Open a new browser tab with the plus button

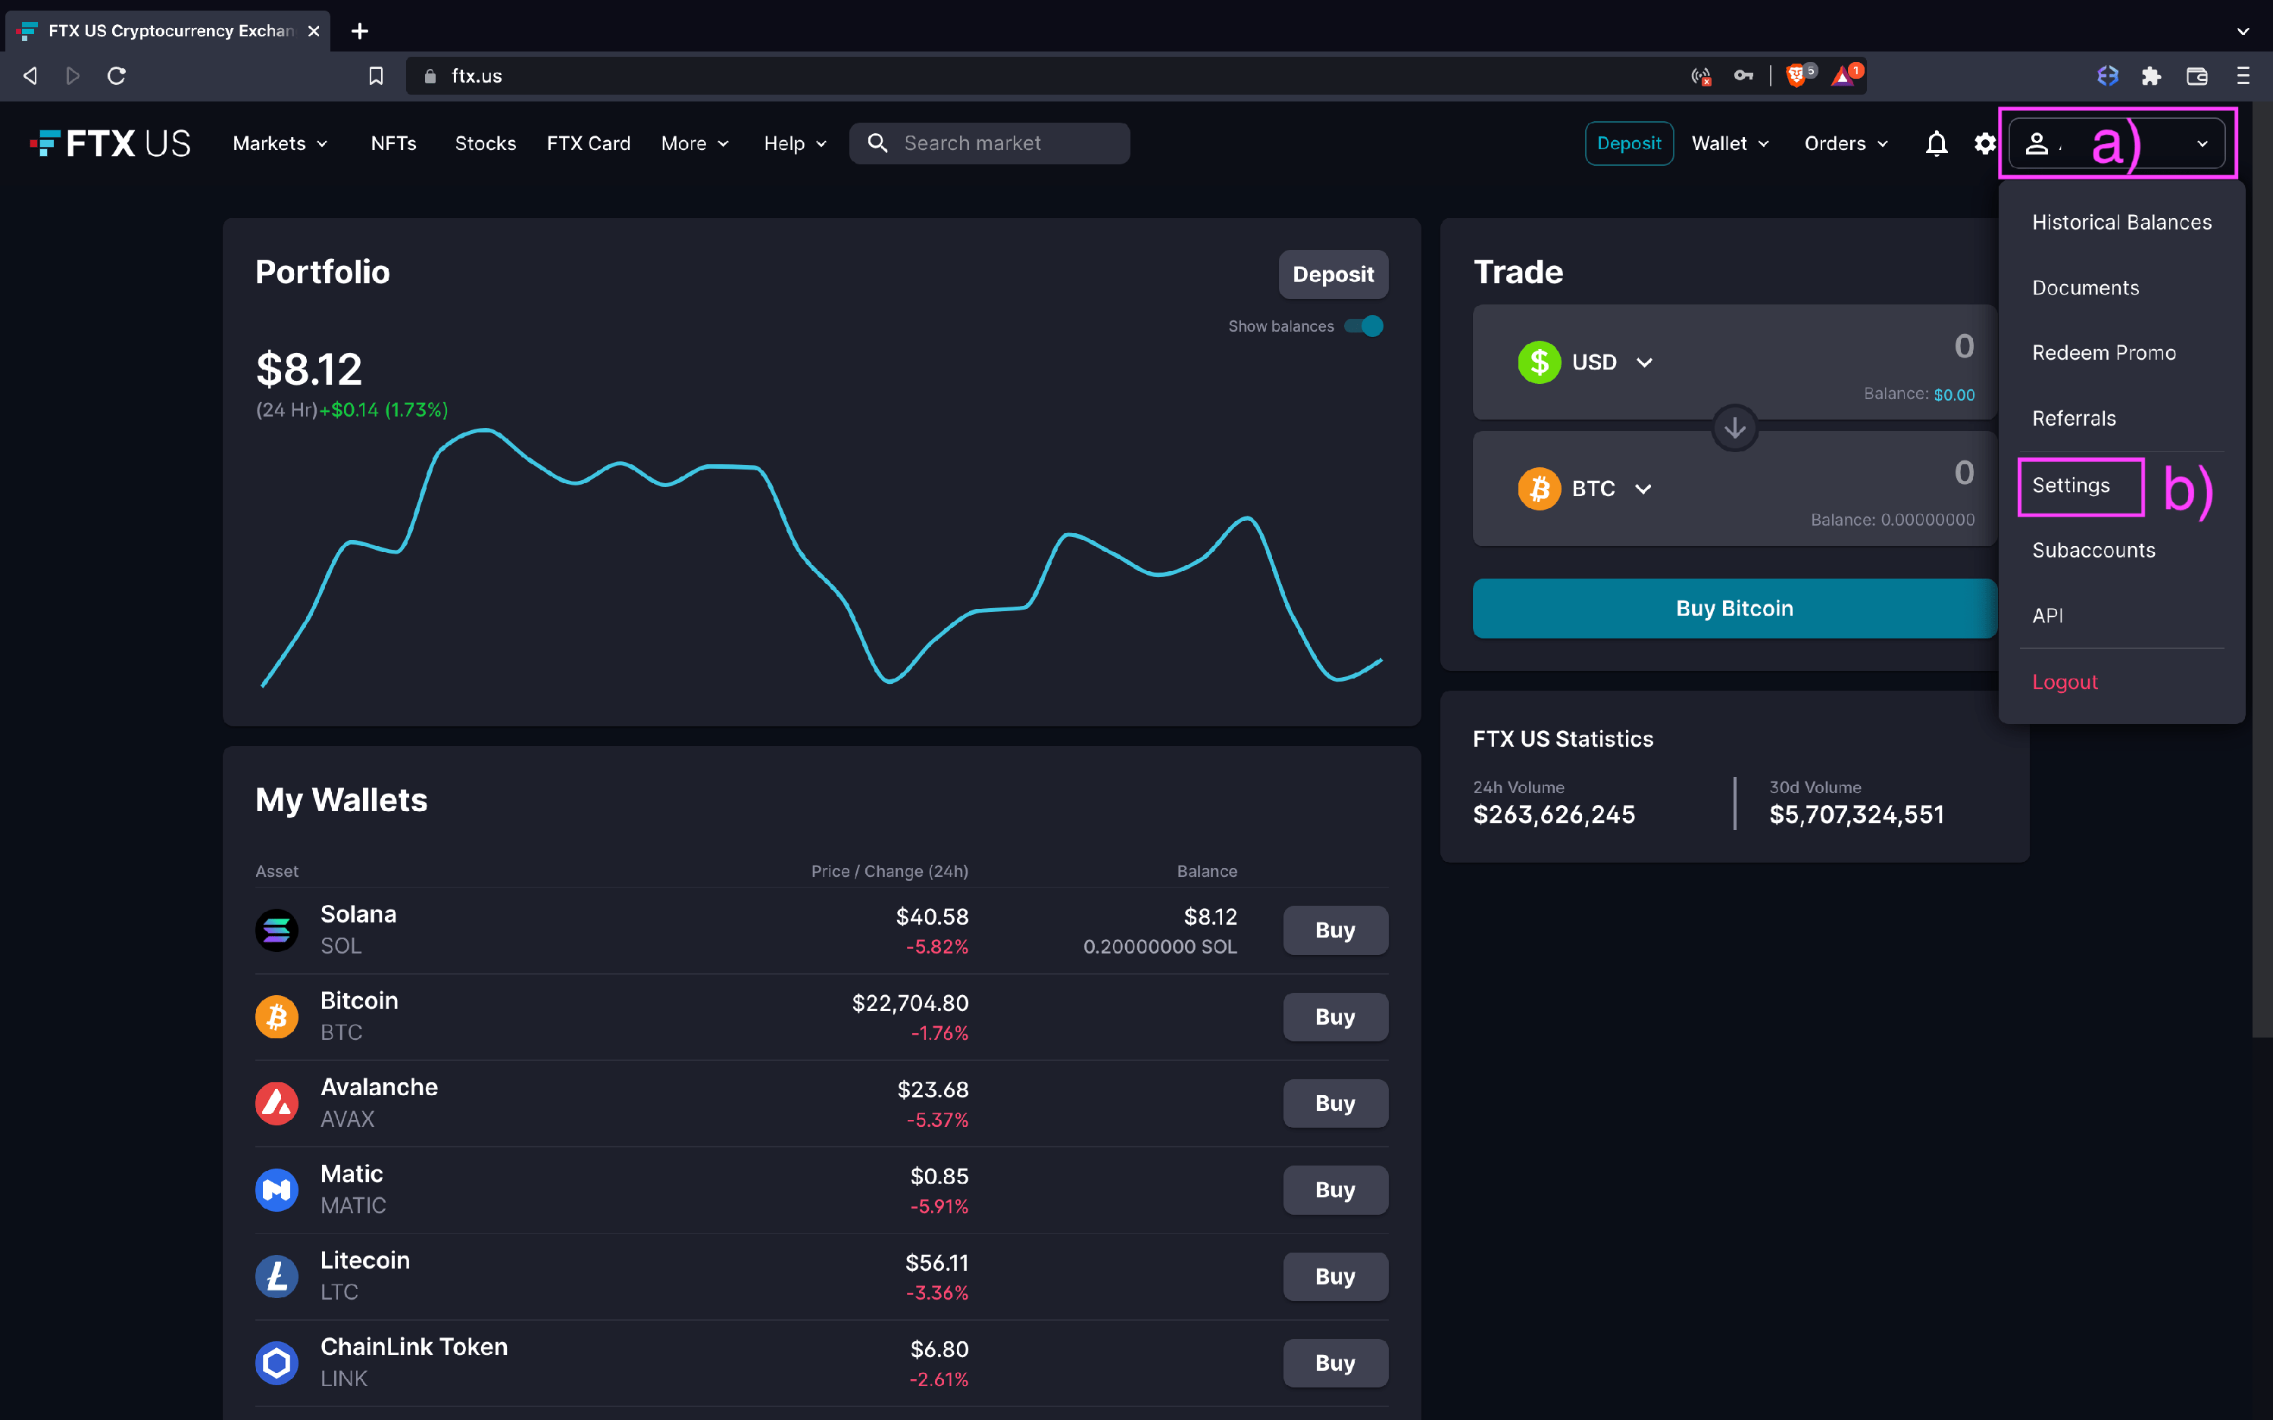pos(360,31)
